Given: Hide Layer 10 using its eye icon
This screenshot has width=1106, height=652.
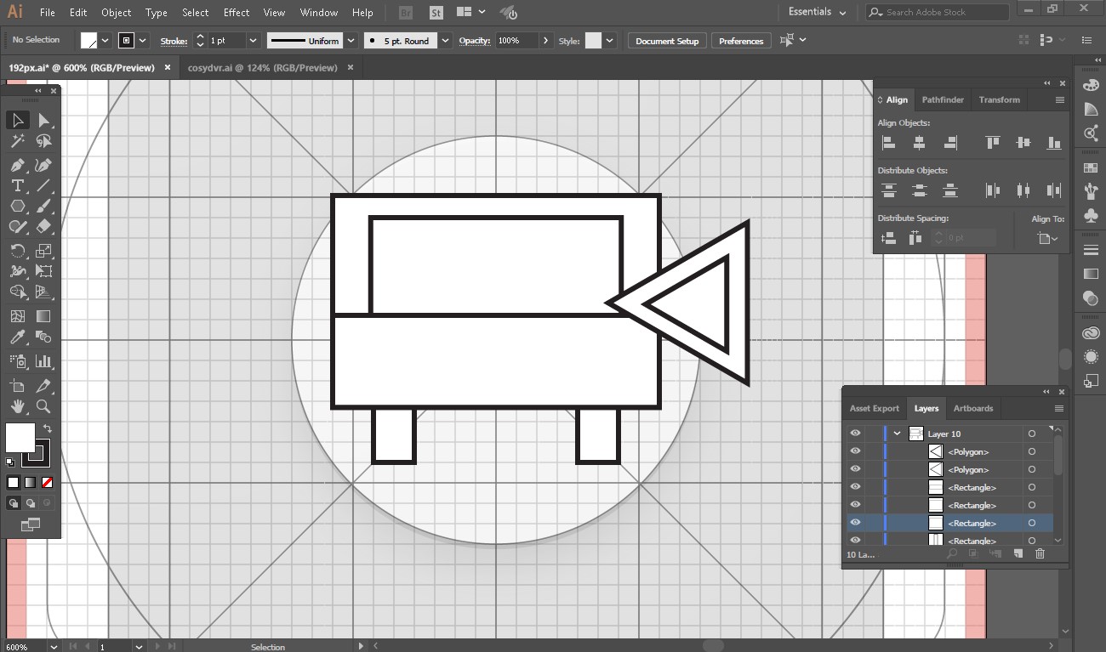Looking at the screenshot, I should coord(856,434).
